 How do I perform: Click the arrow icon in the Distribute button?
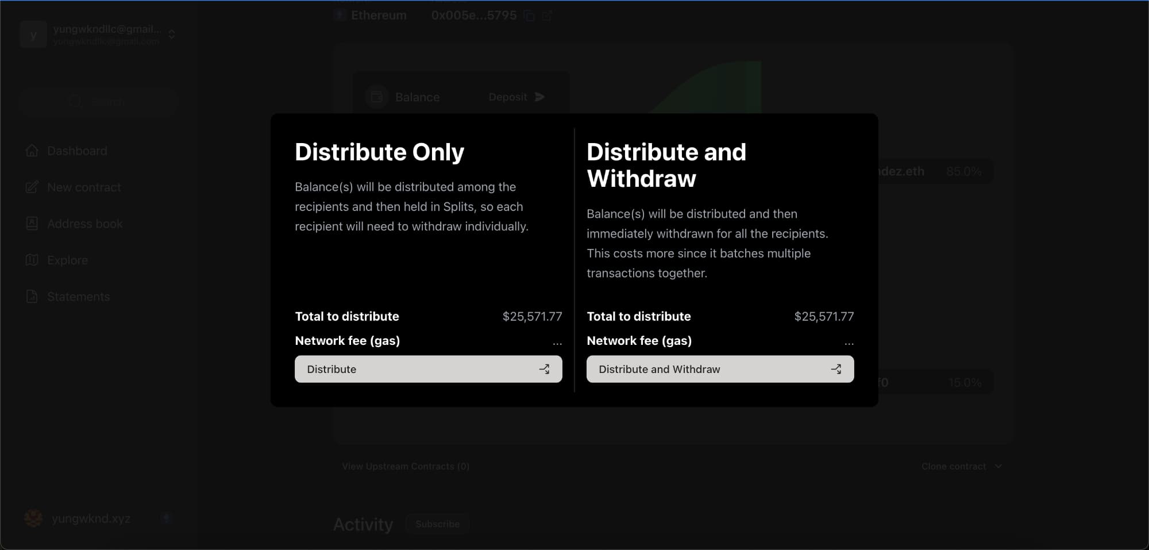(544, 369)
